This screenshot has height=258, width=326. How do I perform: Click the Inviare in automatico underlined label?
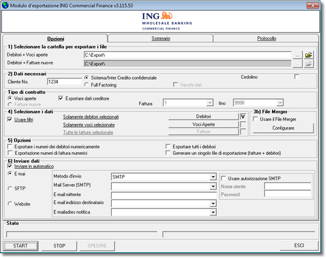pos(34,166)
